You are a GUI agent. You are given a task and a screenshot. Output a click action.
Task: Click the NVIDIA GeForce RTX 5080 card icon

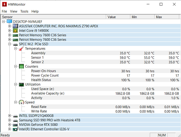point(16,125)
